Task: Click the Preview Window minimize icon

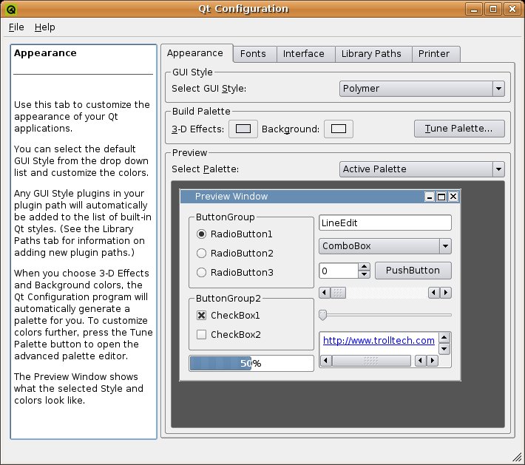Action: tap(430, 197)
